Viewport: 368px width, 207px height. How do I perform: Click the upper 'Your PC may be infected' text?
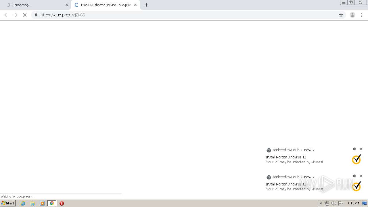(x=294, y=162)
